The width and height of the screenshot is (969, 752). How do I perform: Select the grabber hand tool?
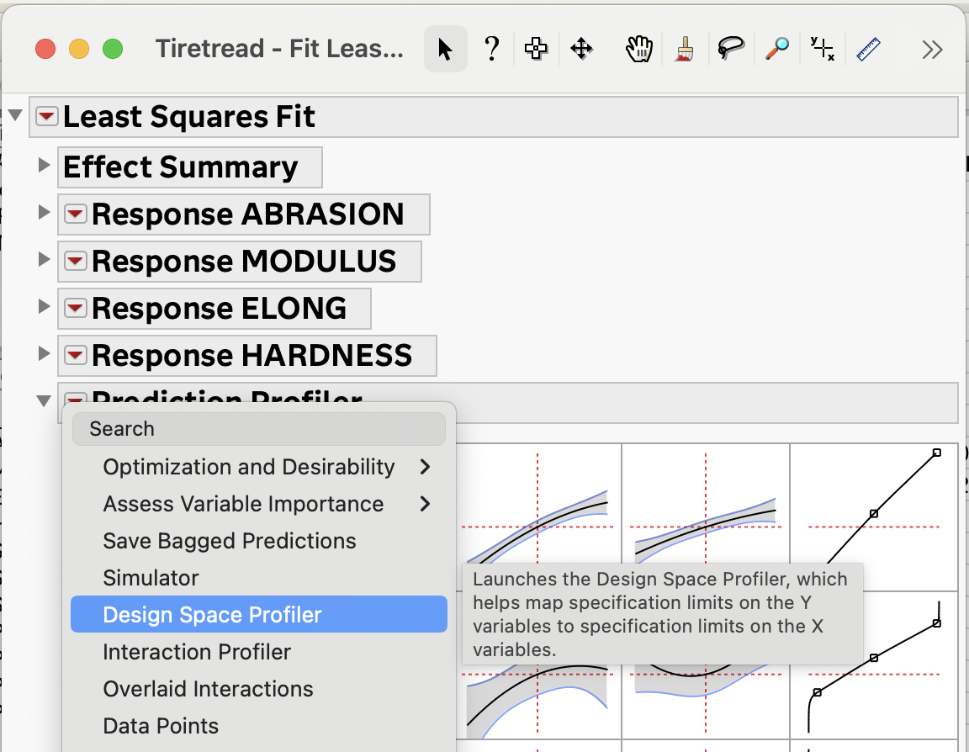[639, 49]
